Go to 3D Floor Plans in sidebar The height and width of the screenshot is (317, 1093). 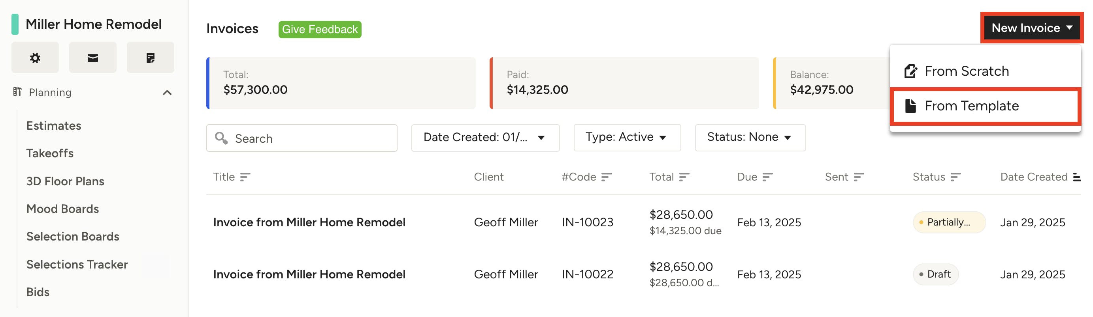(x=65, y=181)
